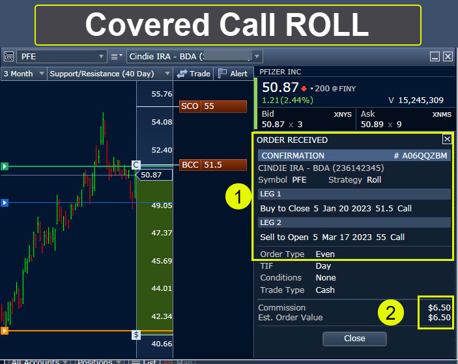Open the account list menu icon

[115, 57]
